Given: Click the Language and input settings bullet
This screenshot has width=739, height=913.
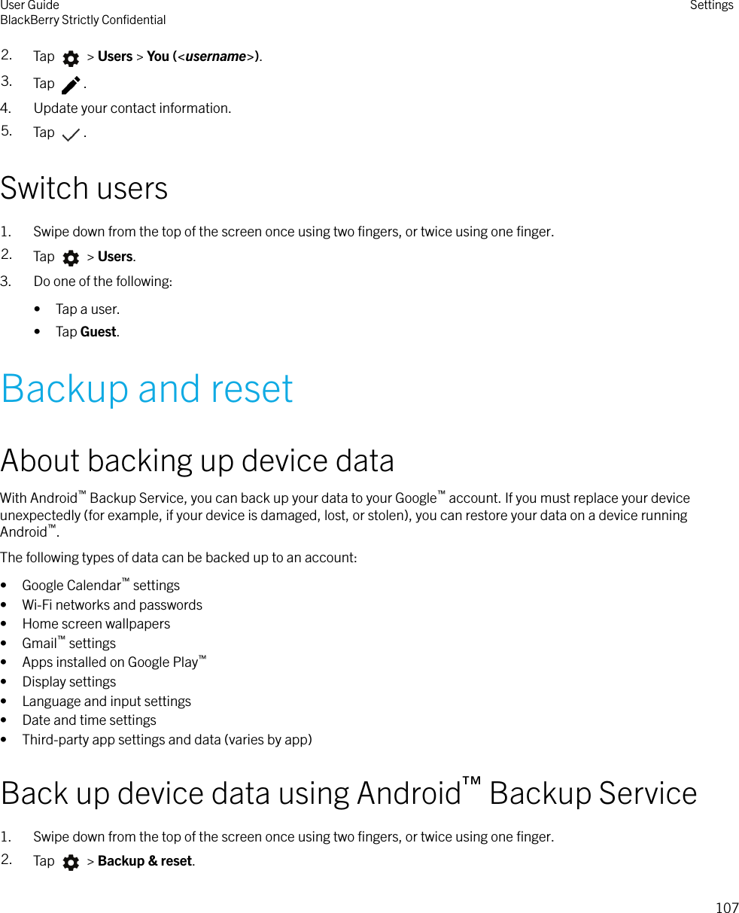Looking at the screenshot, I should pos(107,701).
